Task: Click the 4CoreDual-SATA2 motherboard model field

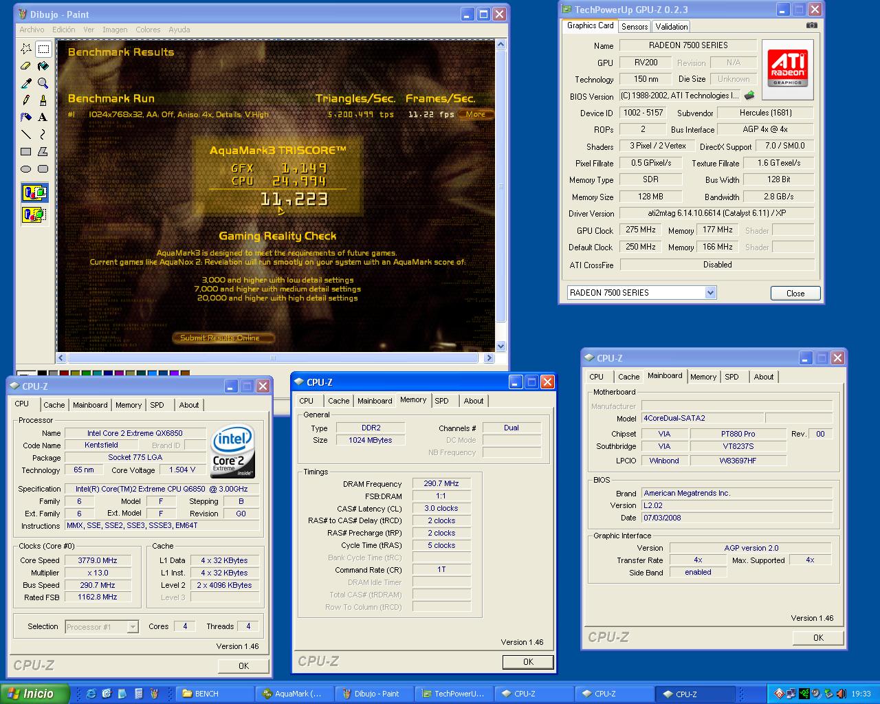Action: click(x=702, y=418)
